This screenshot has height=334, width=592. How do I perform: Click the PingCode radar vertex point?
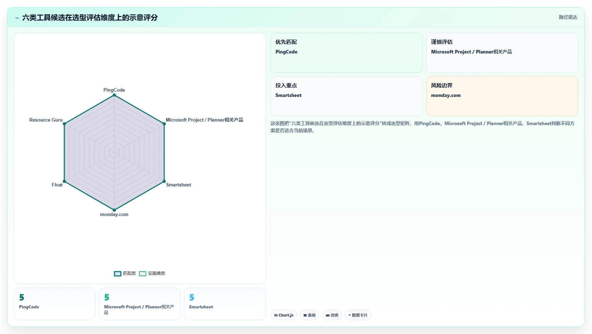pos(114,95)
